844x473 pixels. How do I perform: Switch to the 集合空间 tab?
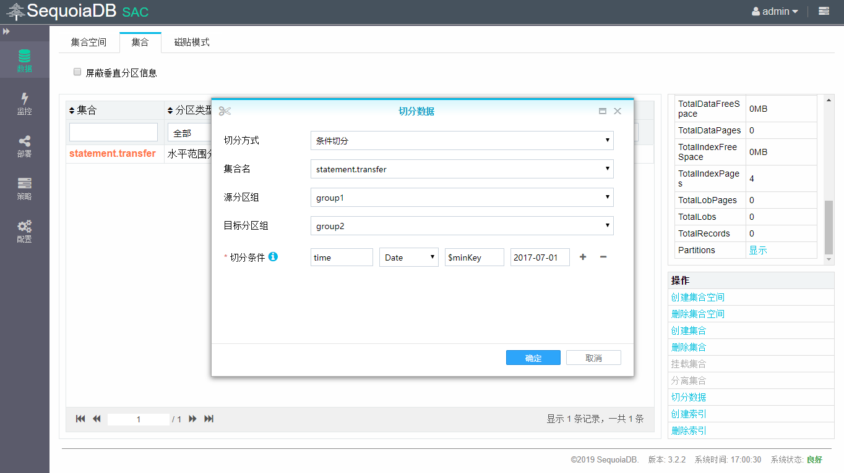pos(88,42)
